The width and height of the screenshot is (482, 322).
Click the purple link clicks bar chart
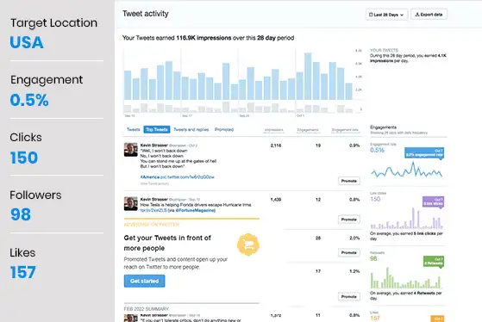tap(407, 218)
